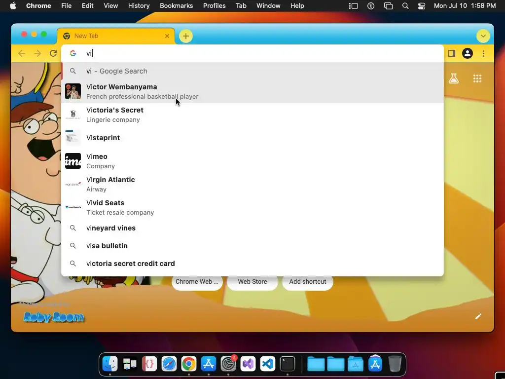Viewport: 505px width, 379px height.
Task: Open the Chrome application menu
Action: pyautogui.click(x=38, y=6)
